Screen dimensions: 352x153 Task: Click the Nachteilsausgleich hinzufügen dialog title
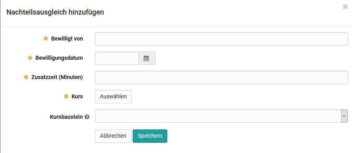[55, 12]
